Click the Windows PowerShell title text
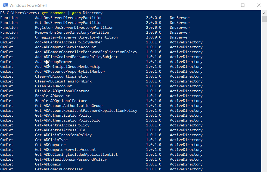The width and height of the screenshot is (267, 172). coord(28,5)
